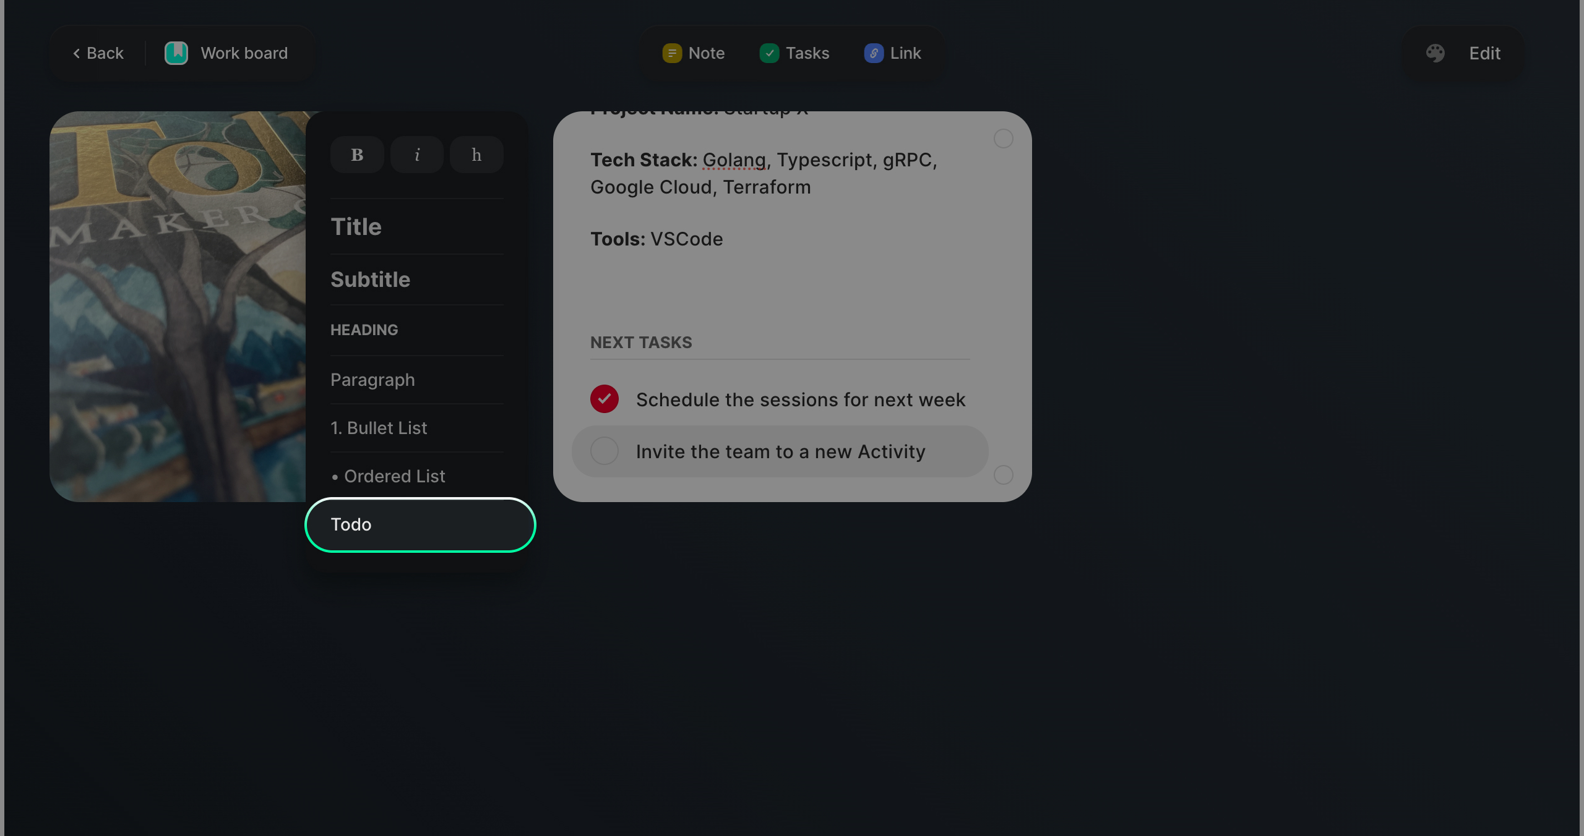Select the circle at the note's top right

tap(1004, 139)
